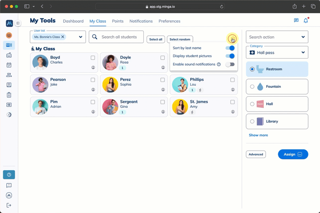
Task: Check the box for Perez Sophia
Action: coord(163,80)
